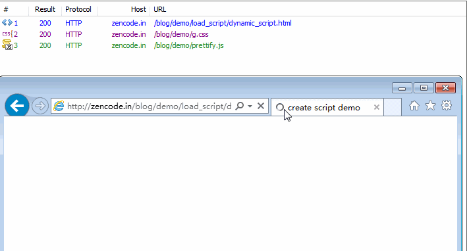
Task: Click the JS script icon of session 3
Action: click(7, 45)
